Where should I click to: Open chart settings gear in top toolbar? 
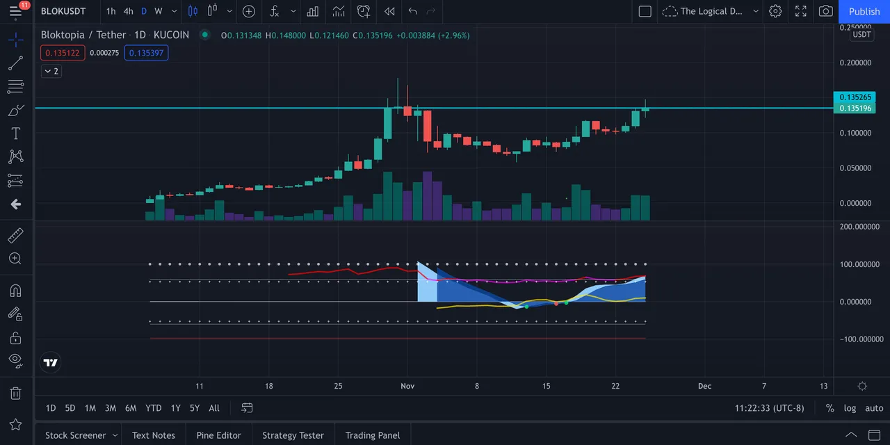tap(775, 11)
